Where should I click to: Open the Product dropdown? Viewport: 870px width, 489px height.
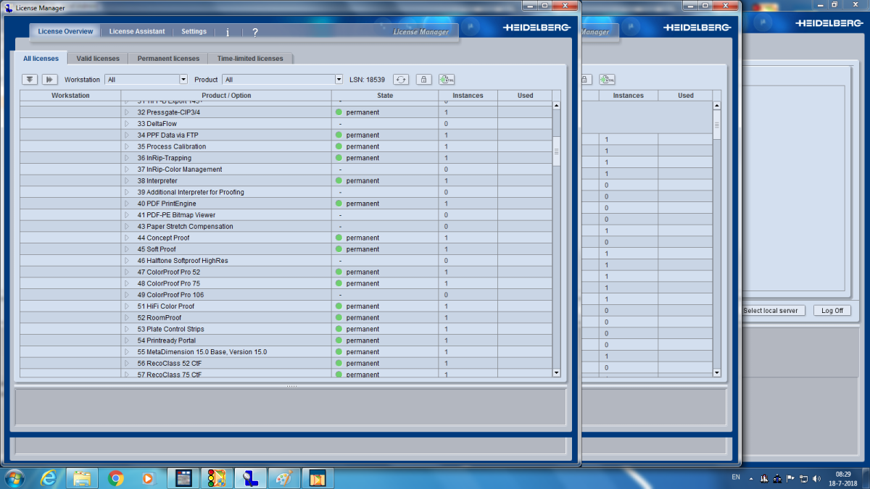339,80
